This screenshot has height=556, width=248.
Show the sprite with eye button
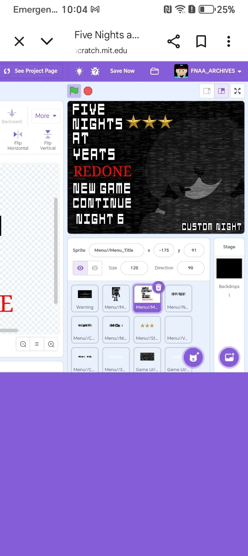80,268
